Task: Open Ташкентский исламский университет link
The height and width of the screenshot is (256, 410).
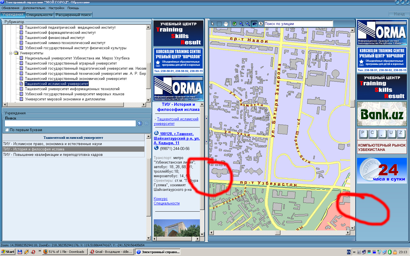Action: (x=176, y=121)
